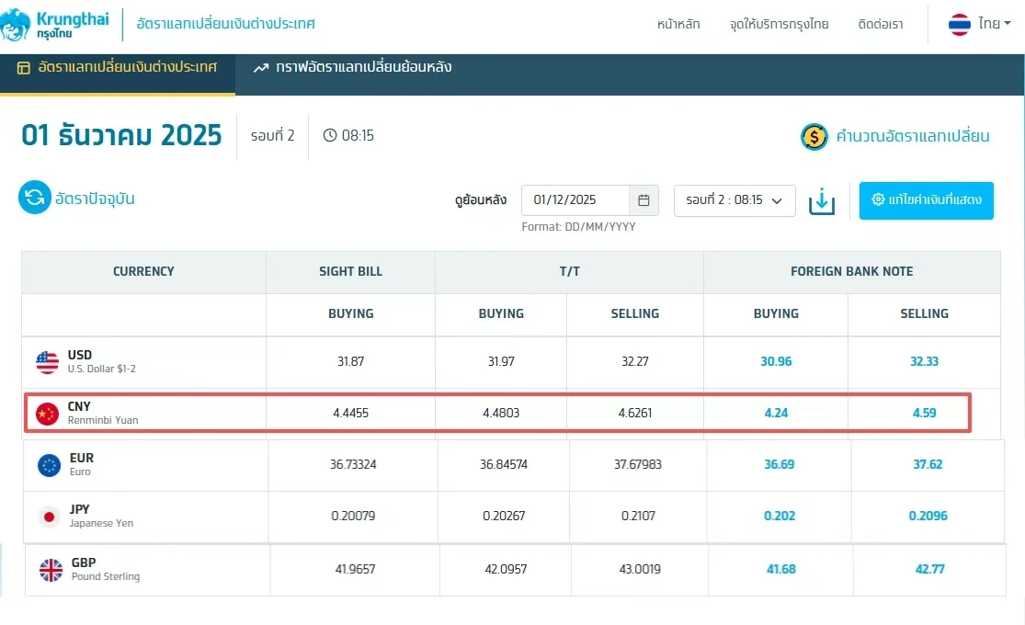Select JPY bank note buying 0.202
This screenshot has height=625, width=1025.
780,516
